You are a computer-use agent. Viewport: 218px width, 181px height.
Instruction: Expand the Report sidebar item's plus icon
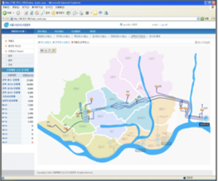[6, 51]
